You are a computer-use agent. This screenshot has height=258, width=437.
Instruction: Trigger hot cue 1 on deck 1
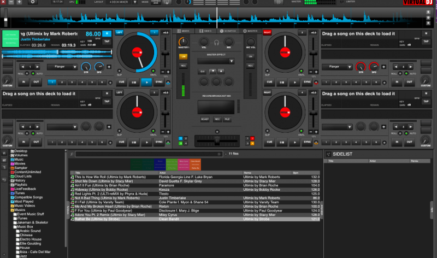[52, 82]
